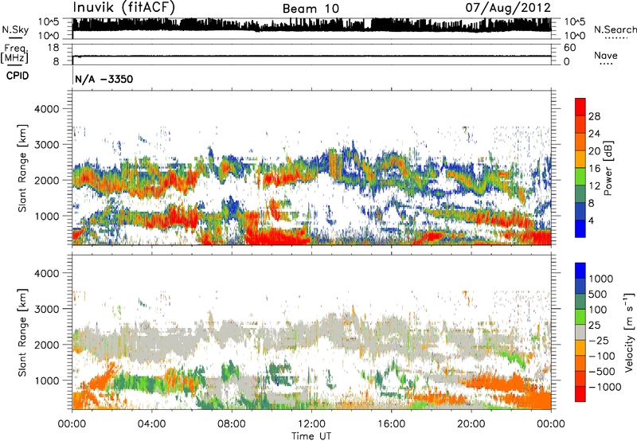637x441 pixels.
Task: Click the light green segment of Velocity color bar
Action: click(x=580, y=317)
